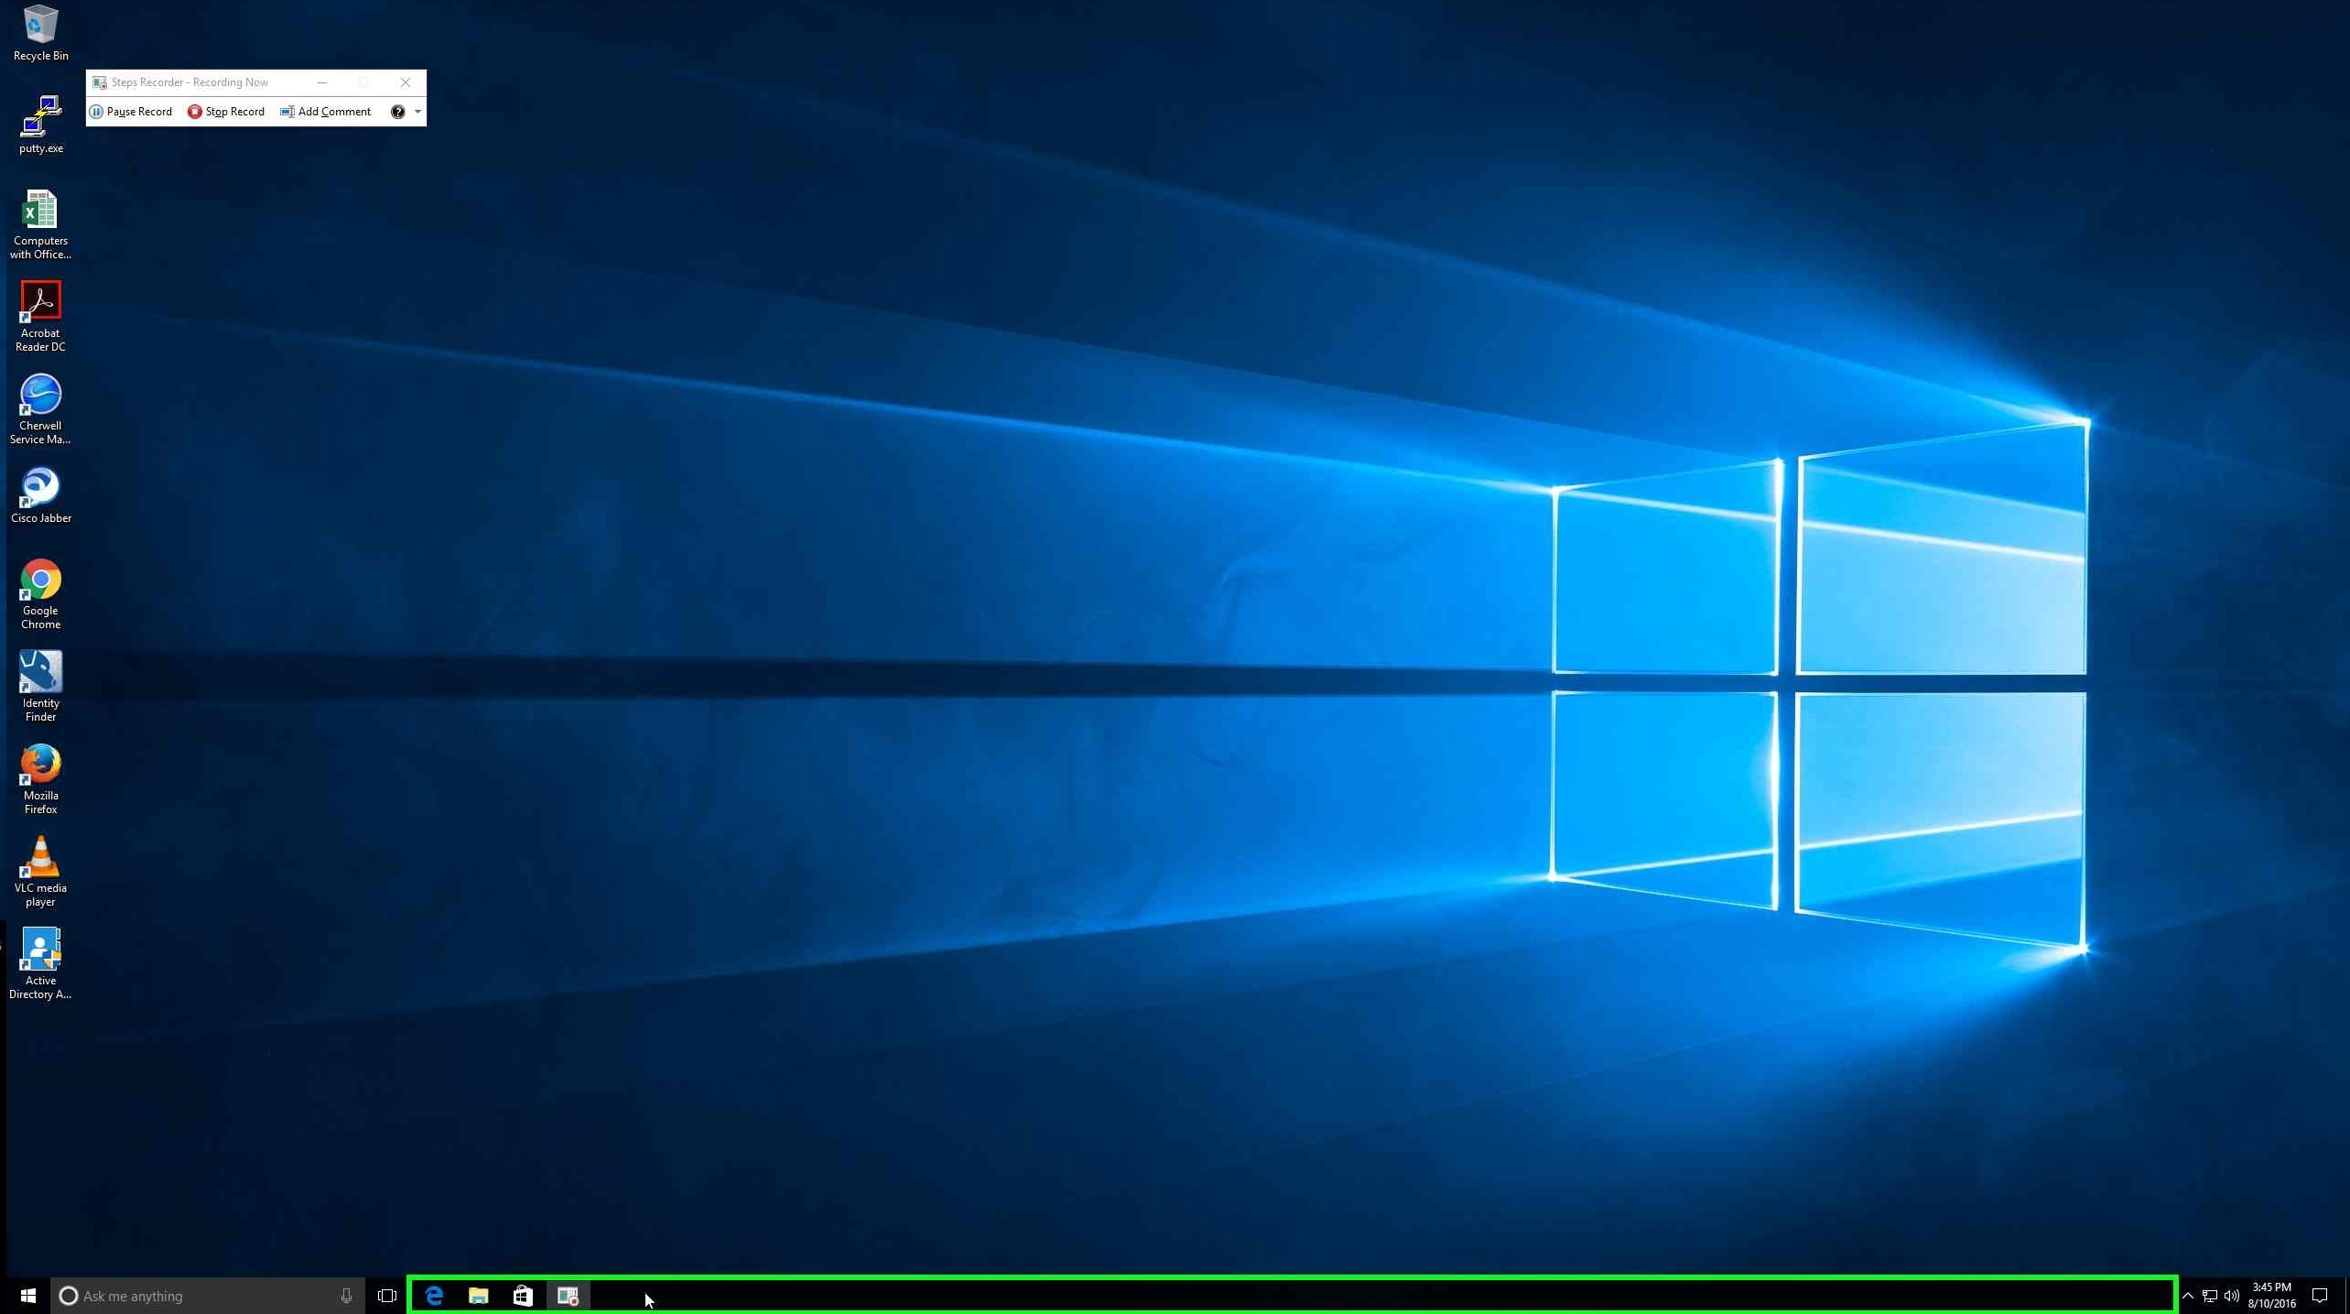Open the Windows Start menu

(x=27, y=1296)
